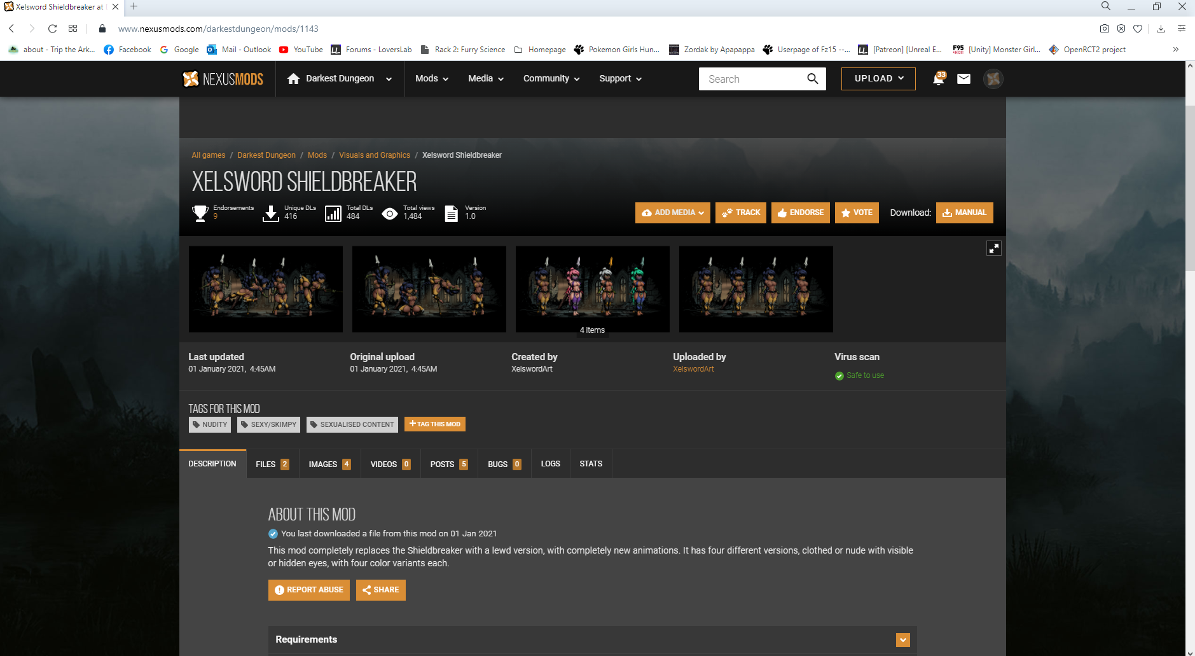This screenshot has width=1195, height=656.
Task: Click the REPORT ABUSE button
Action: click(x=309, y=590)
